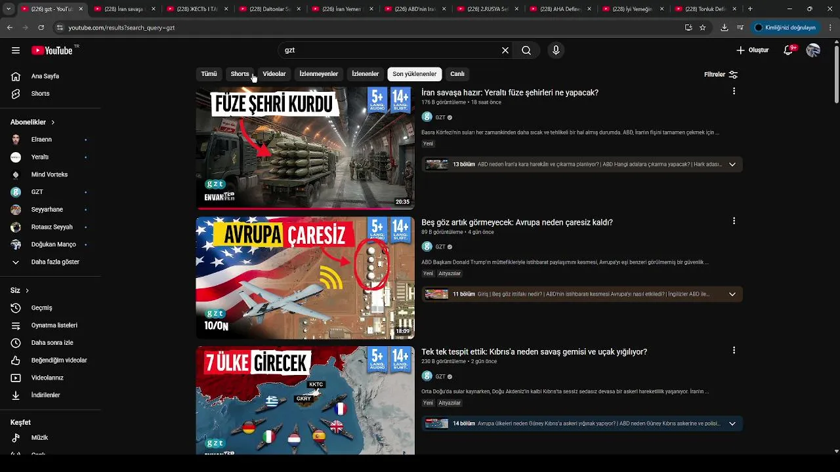Open a new browser tab
The width and height of the screenshot is (840, 472).
click(750, 9)
